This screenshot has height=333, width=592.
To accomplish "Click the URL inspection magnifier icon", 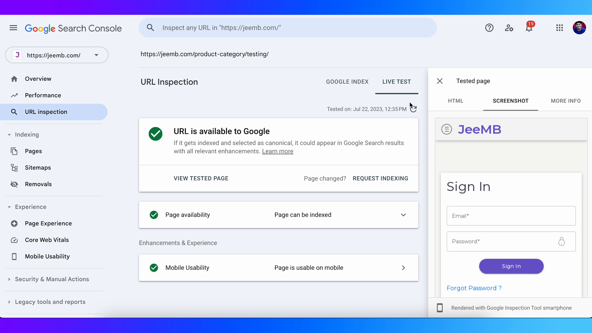I will [14, 112].
